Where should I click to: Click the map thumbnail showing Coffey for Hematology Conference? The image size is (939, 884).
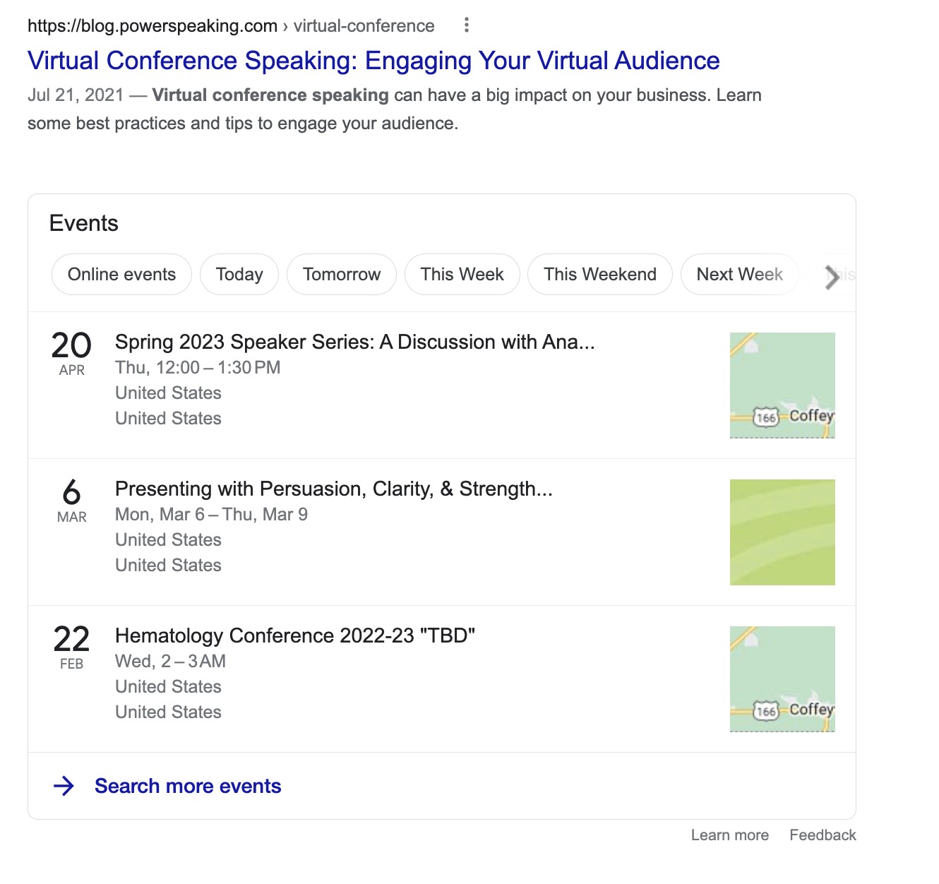coord(782,679)
